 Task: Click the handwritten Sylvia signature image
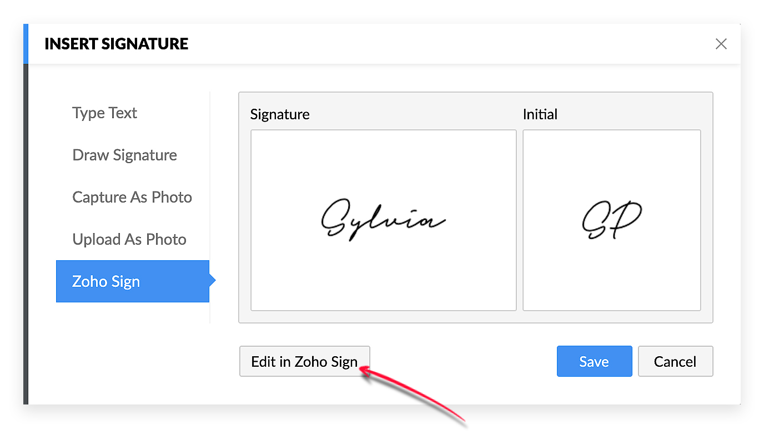383,220
